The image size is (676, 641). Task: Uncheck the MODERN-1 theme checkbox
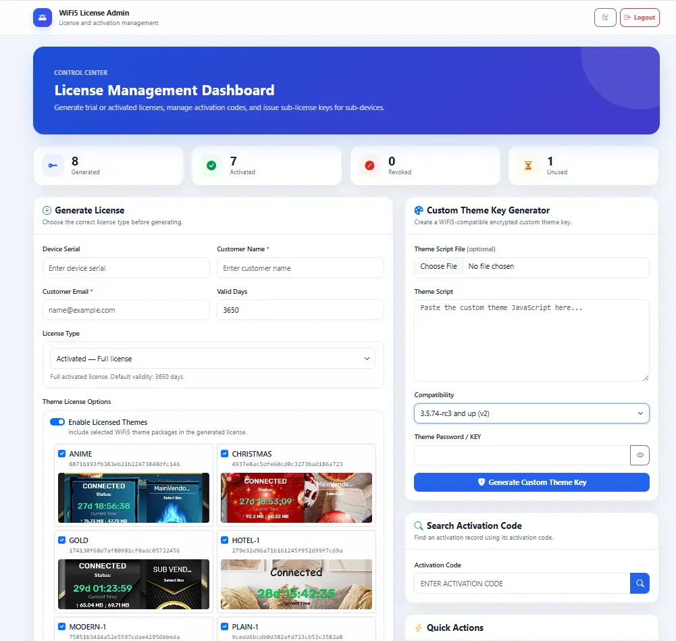click(61, 627)
